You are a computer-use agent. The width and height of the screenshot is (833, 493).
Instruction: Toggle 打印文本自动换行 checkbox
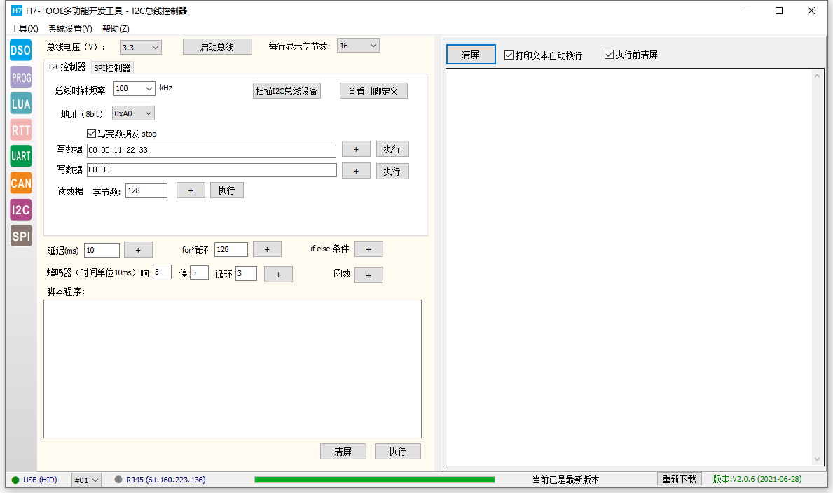click(509, 55)
